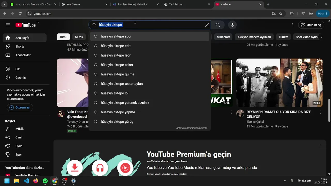331x186 pixels.
Task: Open the three-dot settings menu near Oturum aç
Action: coord(292,25)
